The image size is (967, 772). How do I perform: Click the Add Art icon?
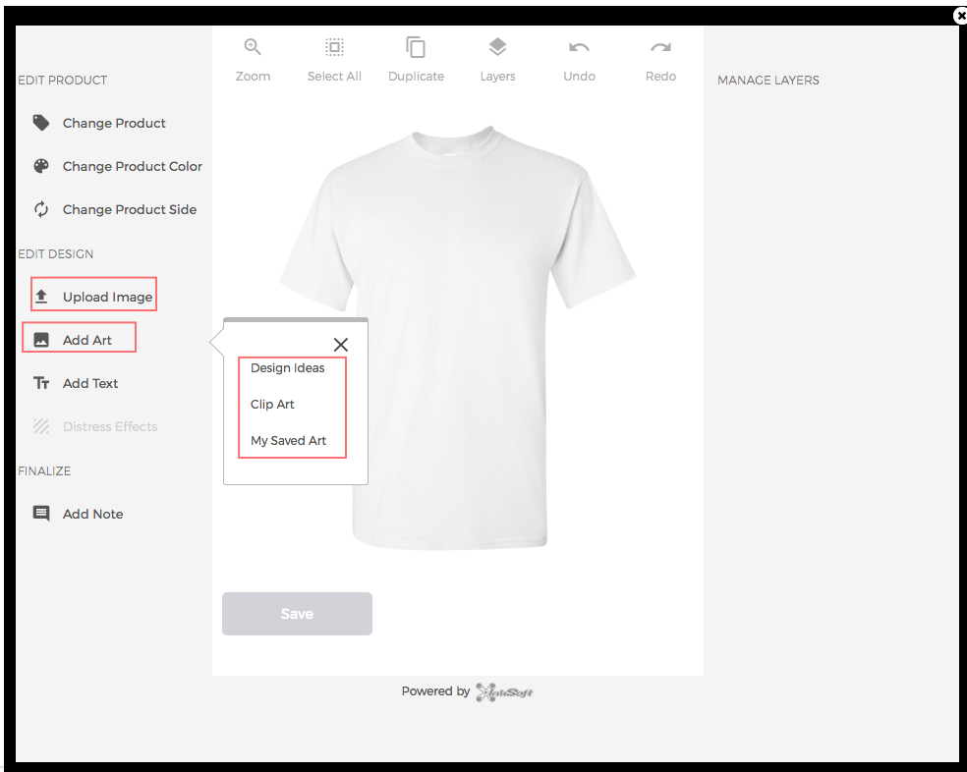pyautogui.click(x=40, y=339)
